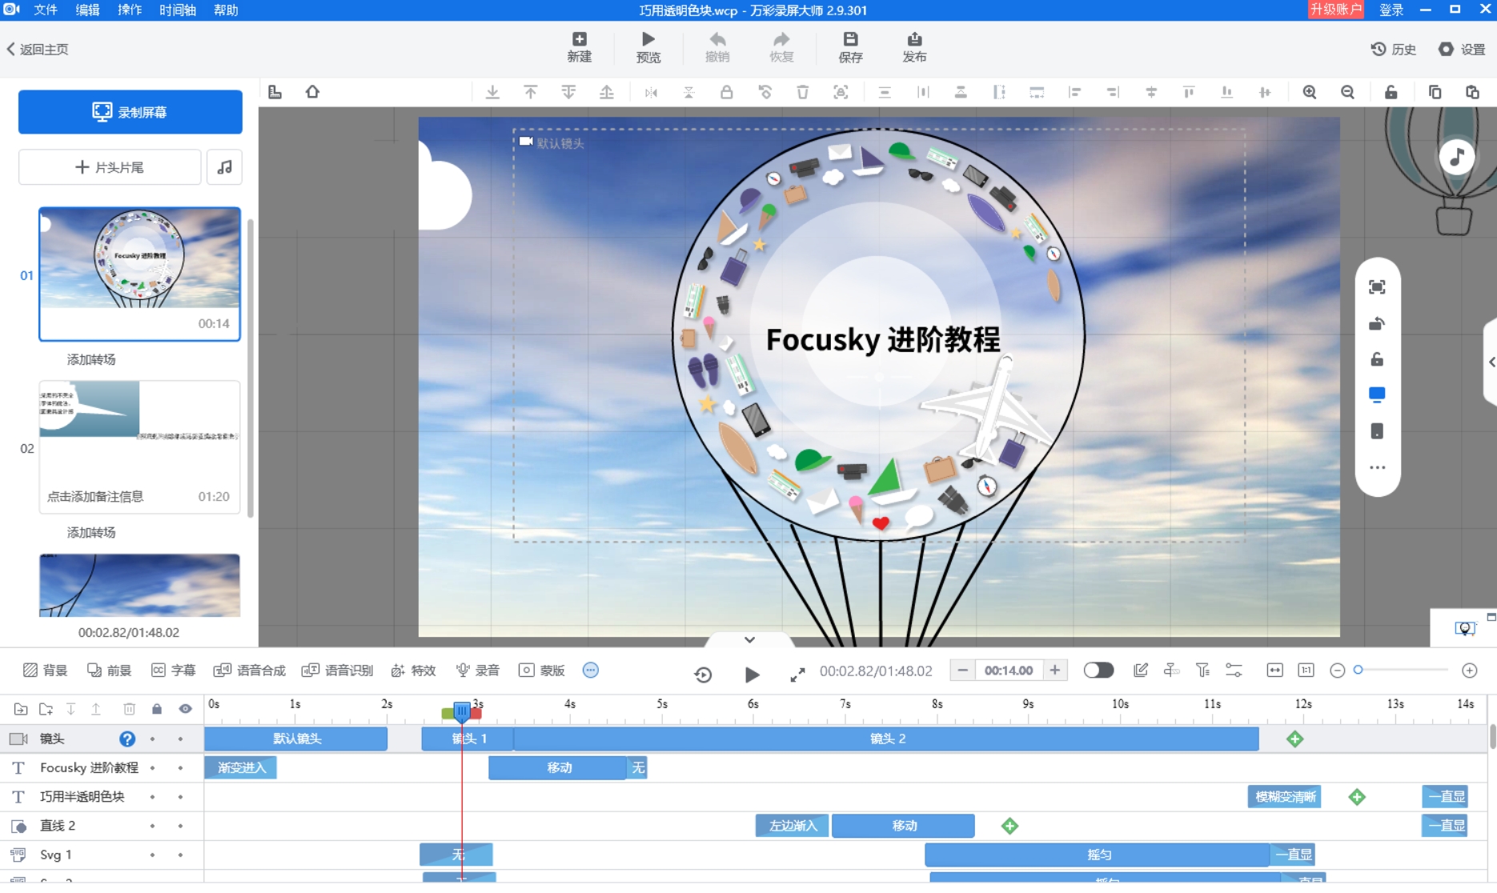
Task: Click the help question mark on 镜头 track
Action: click(127, 739)
